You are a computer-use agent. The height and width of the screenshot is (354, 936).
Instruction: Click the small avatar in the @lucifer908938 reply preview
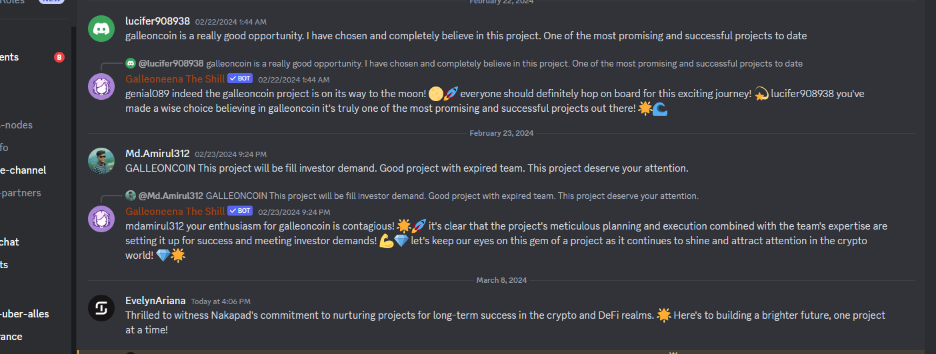coord(131,63)
